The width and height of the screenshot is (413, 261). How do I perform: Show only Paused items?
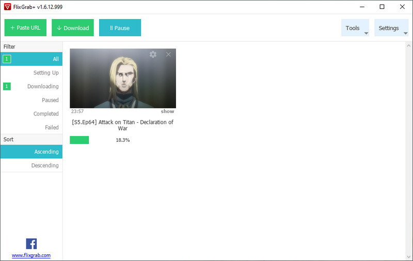pyautogui.click(x=31, y=100)
